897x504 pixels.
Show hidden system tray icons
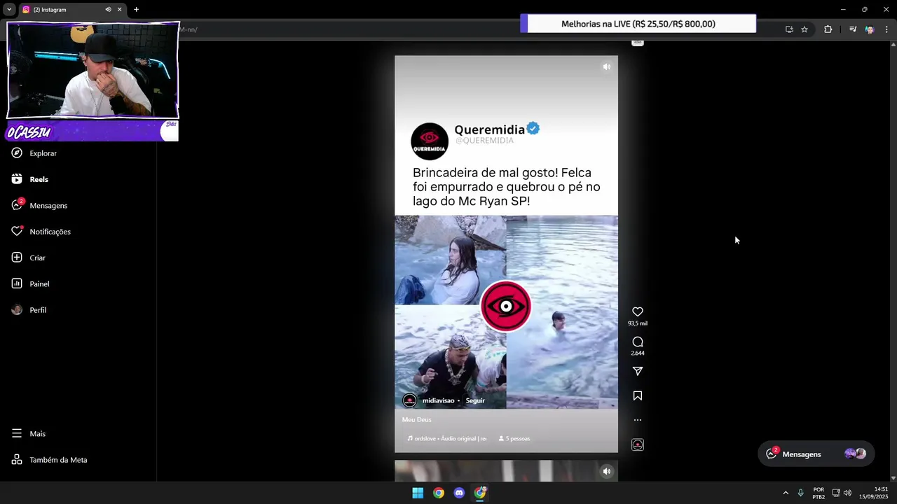point(786,493)
